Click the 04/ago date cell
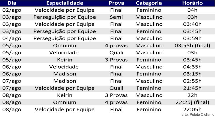215x116 pixels. pos(12,39)
